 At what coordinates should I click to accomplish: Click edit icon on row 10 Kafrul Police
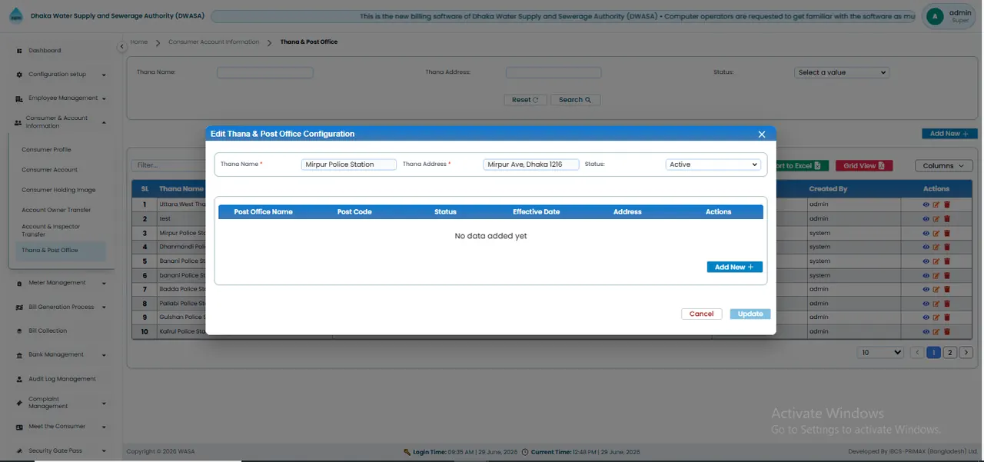point(936,331)
